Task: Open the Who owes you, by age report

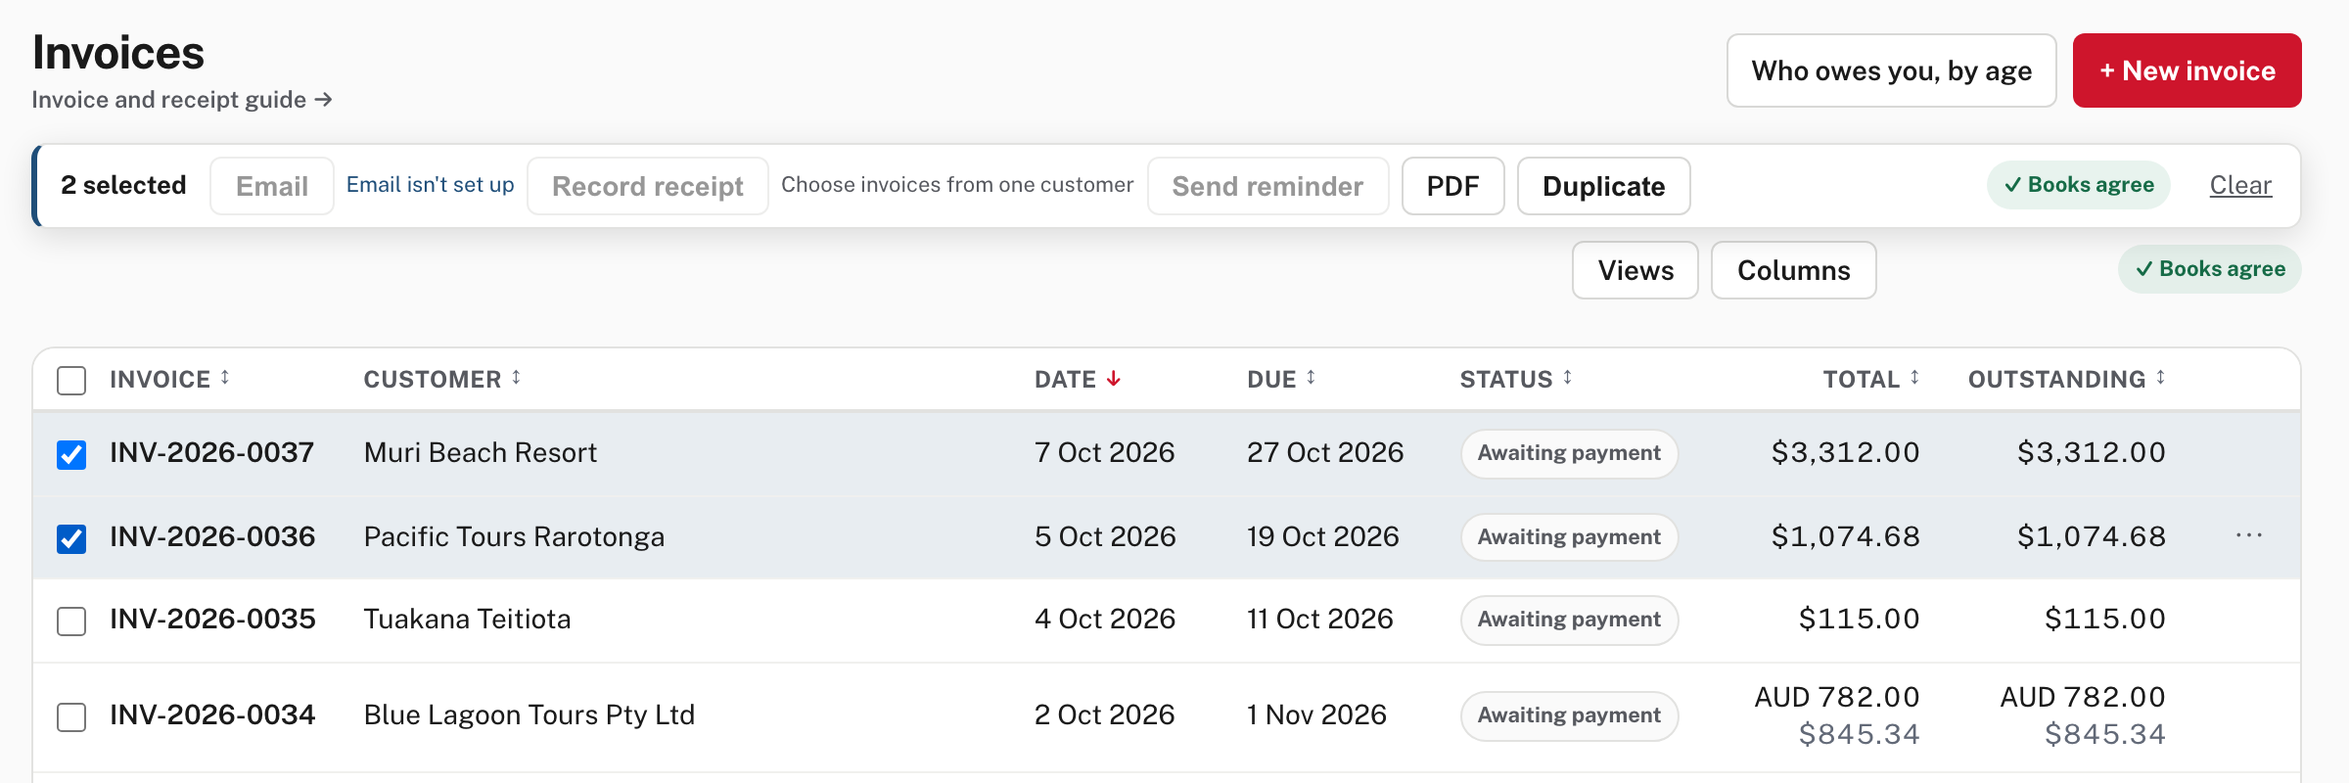Action: tap(1892, 70)
